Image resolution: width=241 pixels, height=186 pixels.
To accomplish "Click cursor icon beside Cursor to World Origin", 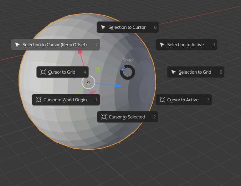I will pos(39,100).
